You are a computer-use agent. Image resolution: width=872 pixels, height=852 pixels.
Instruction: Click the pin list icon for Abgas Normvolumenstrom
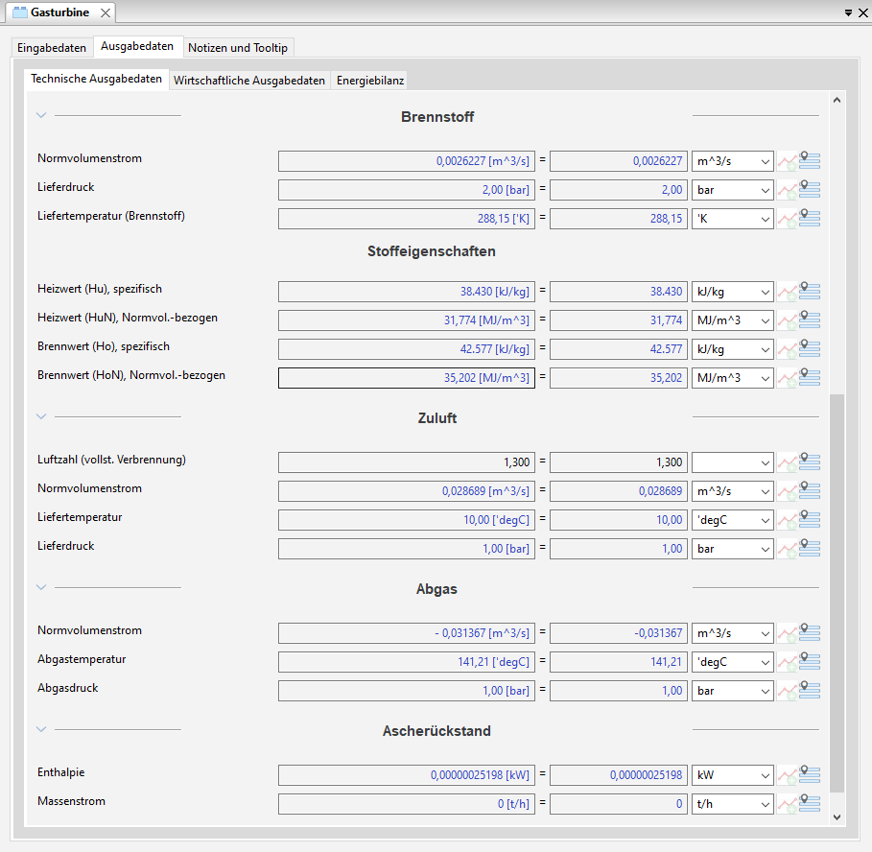click(810, 632)
